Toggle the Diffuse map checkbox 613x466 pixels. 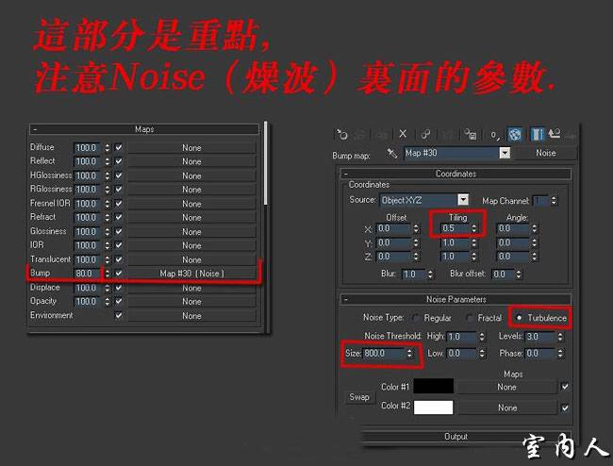(119, 148)
